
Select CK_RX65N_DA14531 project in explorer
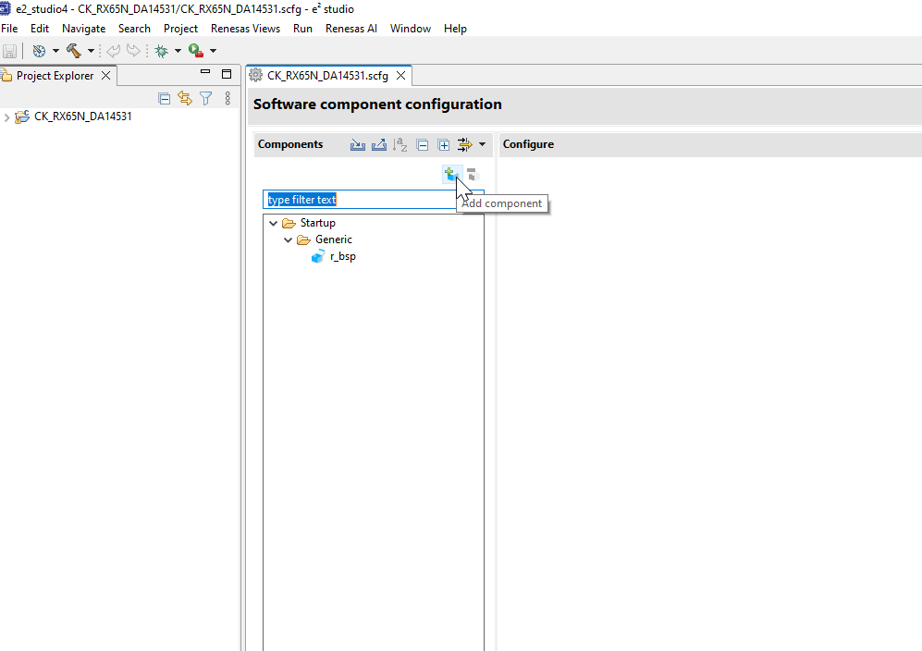click(x=83, y=117)
